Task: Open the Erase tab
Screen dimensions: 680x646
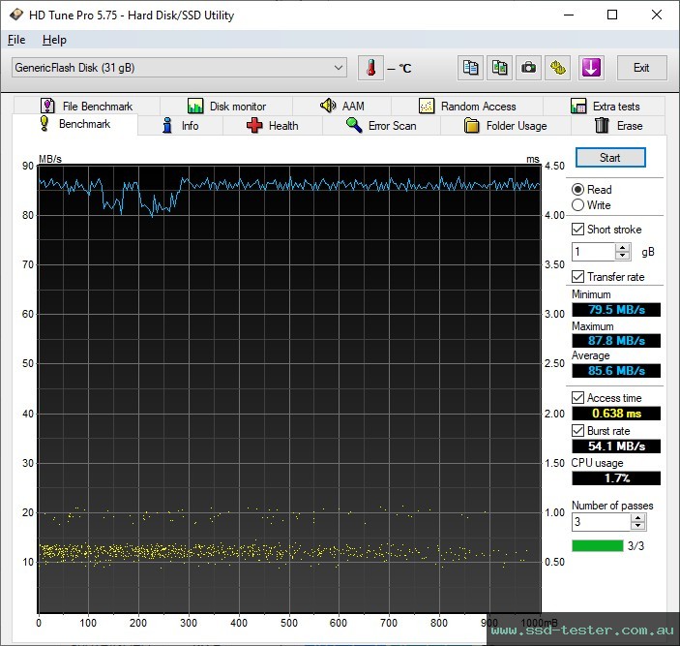Action: (618, 126)
